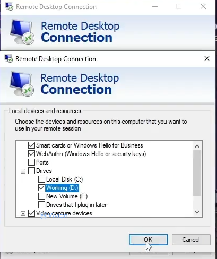Select the New Volume (F:) label
Screen dimensions: 217x259
(67, 196)
